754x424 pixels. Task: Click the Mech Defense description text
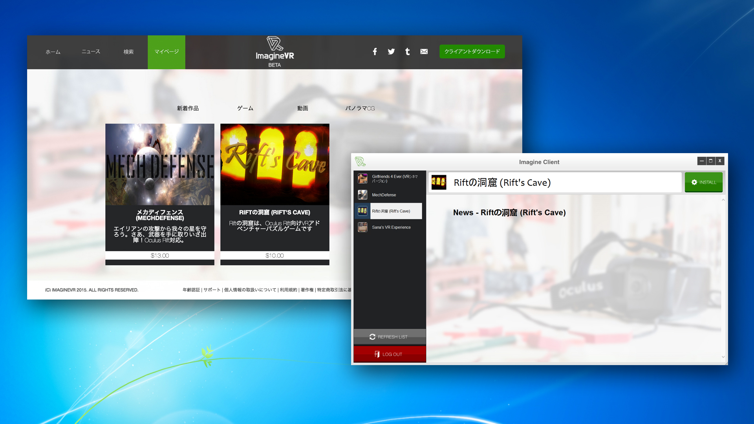[x=160, y=234]
